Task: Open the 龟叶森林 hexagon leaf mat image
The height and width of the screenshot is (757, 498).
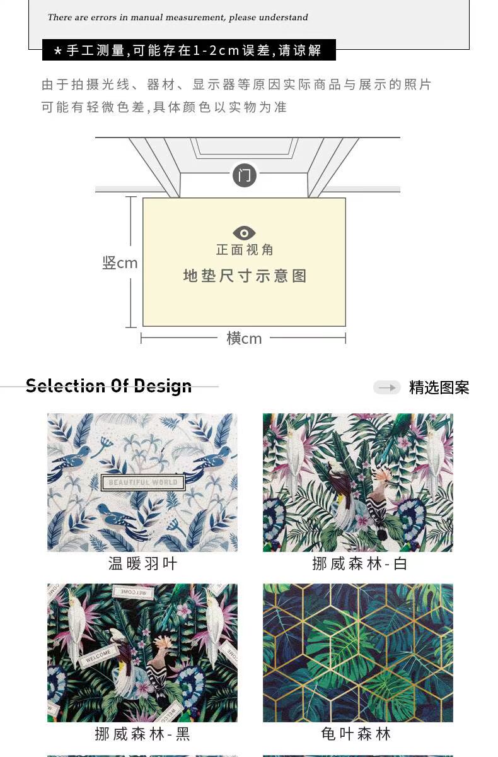Action: [x=358, y=653]
